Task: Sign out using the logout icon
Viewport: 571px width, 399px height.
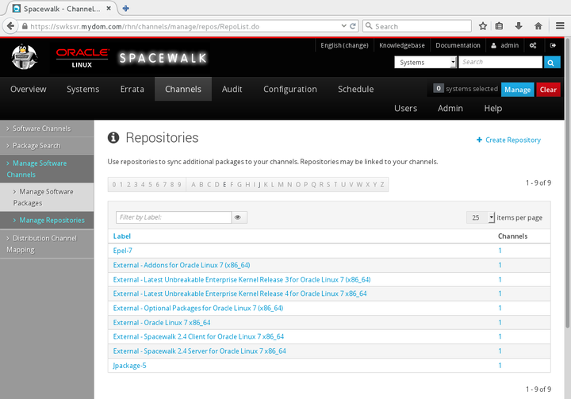Action: 553,45
